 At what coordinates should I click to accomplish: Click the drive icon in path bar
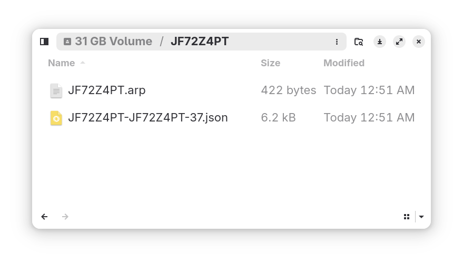click(x=67, y=42)
